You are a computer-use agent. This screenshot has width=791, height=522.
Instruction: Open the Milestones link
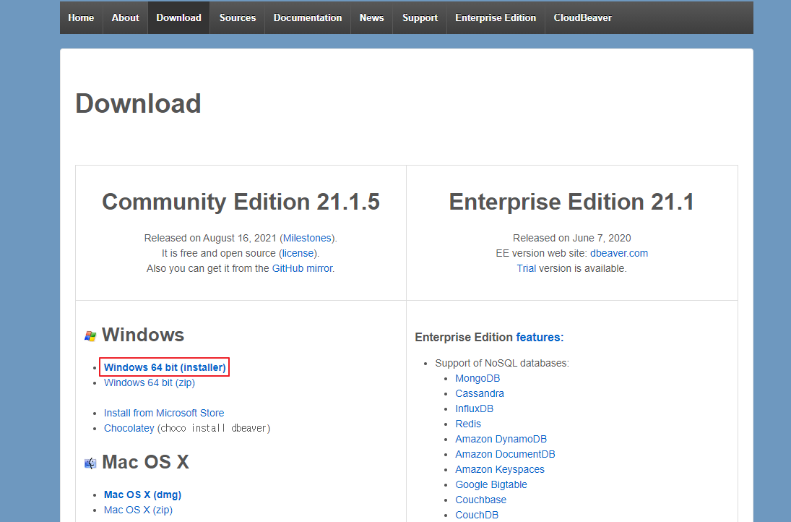pyautogui.click(x=307, y=239)
